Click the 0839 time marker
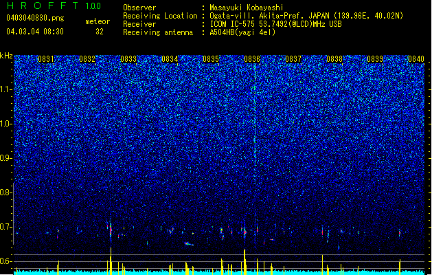This screenshot has width=432, height=275. click(x=375, y=59)
